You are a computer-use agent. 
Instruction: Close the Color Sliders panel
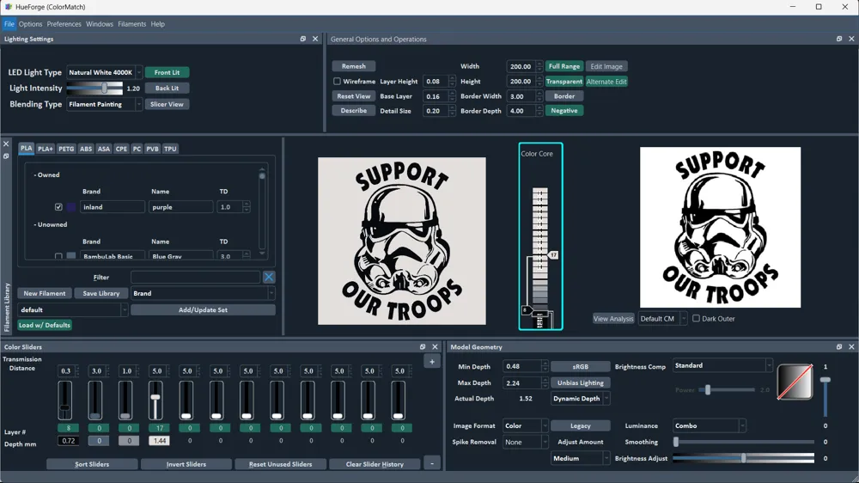click(x=435, y=347)
